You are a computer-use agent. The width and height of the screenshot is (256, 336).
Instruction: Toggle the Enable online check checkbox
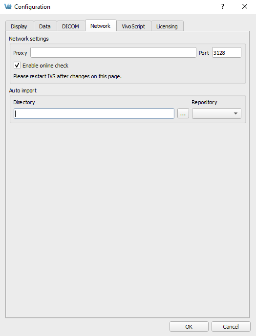tap(17, 65)
